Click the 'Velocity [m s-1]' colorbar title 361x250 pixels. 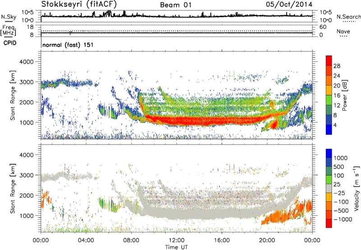(356, 188)
